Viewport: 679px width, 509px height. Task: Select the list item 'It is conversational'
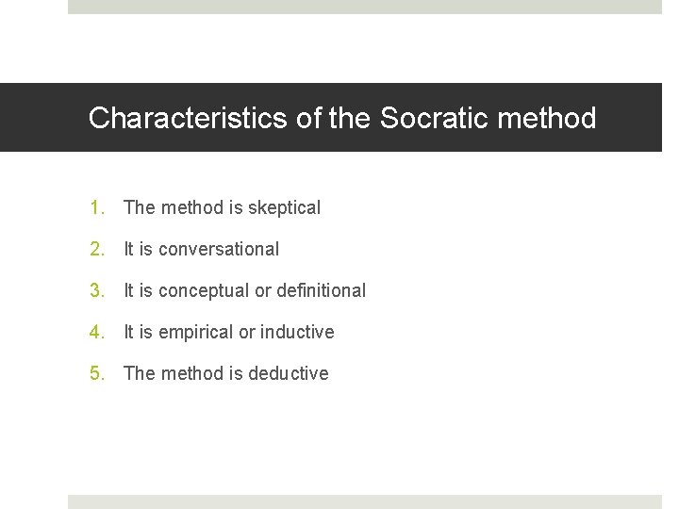point(201,249)
